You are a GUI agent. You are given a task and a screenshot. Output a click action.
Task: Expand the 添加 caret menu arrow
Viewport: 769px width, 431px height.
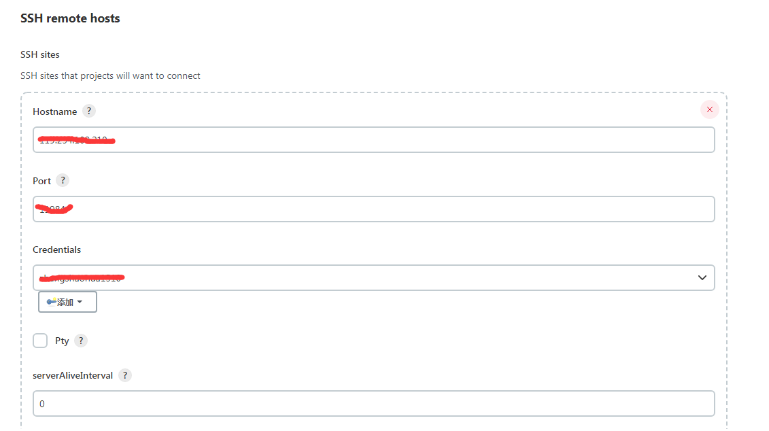tap(80, 303)
